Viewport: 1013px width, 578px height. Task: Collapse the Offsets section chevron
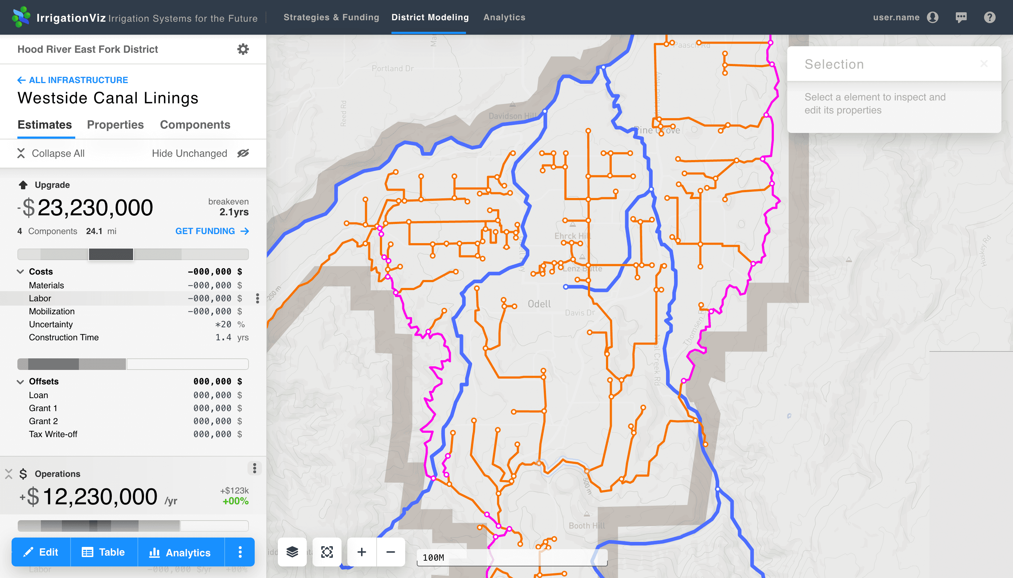[20, 381]
